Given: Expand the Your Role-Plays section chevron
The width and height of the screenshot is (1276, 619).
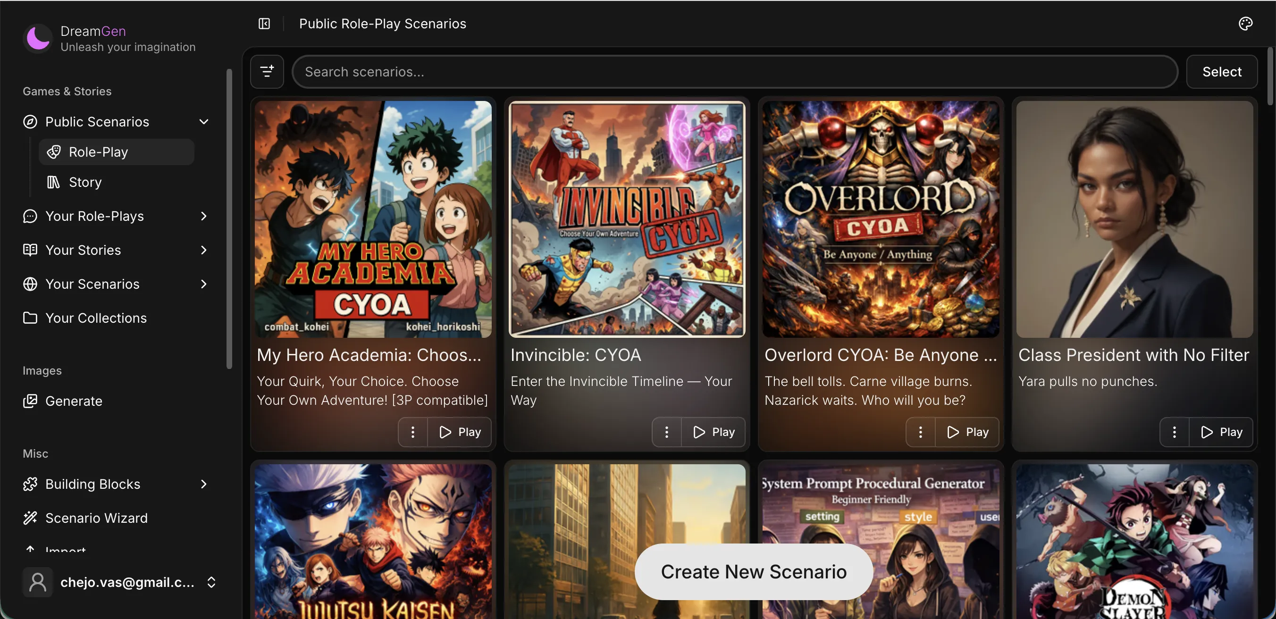Looking at the screenshot, I should pos(203,217).
